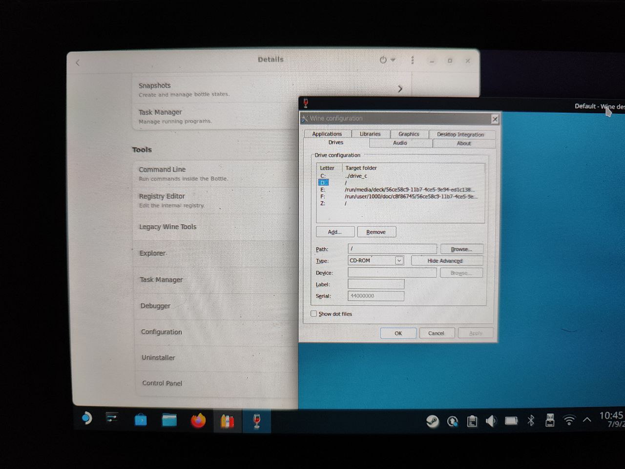Select drive C: row in list
The width and height of the screenshot is (625, 469).
click(x=400, y=176)
